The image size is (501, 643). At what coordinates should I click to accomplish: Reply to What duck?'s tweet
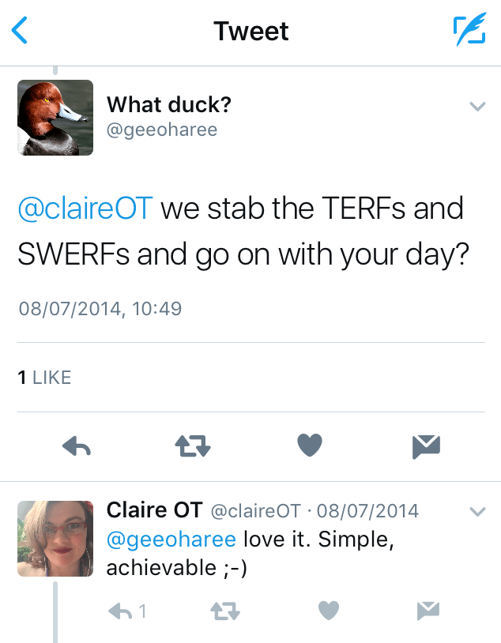pyautogui.click(x=77, y=448)
